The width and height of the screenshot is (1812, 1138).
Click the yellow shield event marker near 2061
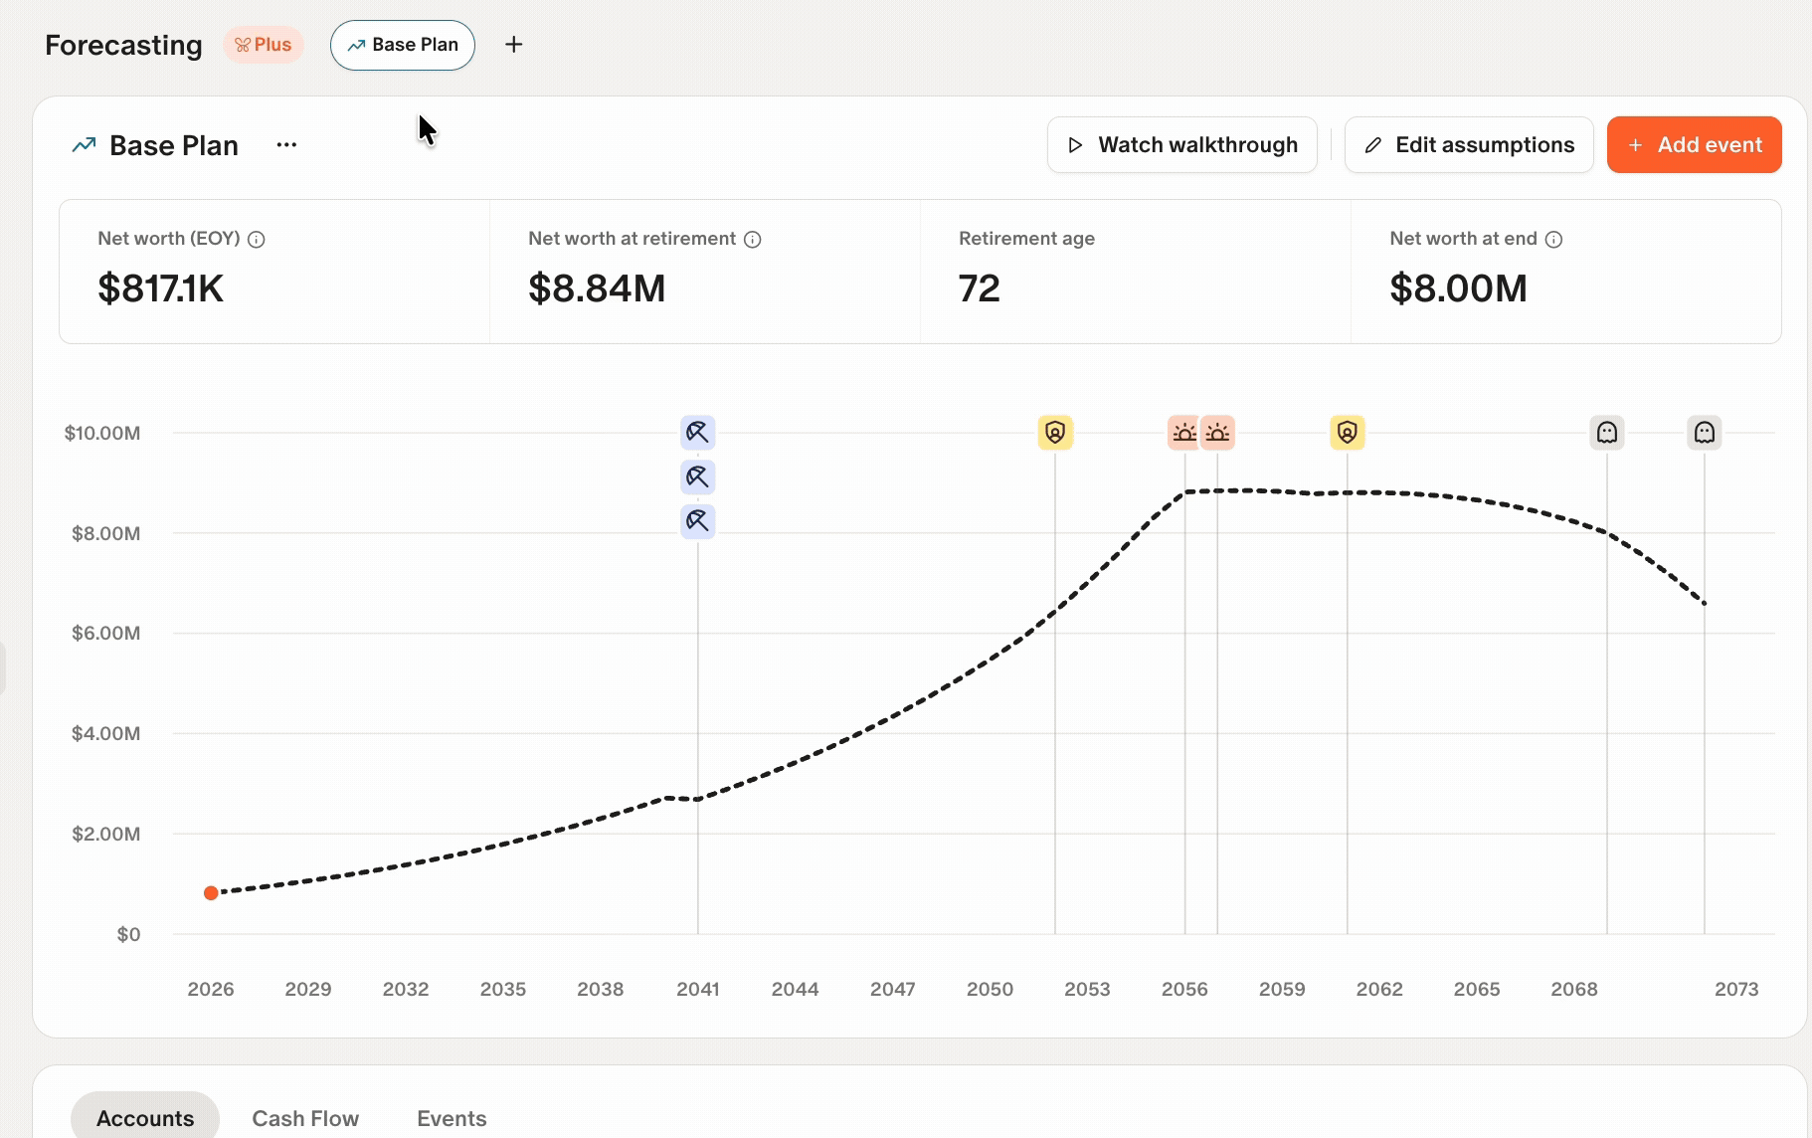pos(1348,433)
